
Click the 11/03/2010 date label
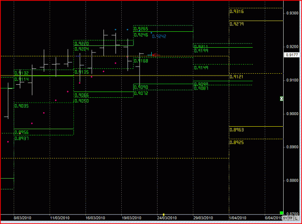[60, 218]
